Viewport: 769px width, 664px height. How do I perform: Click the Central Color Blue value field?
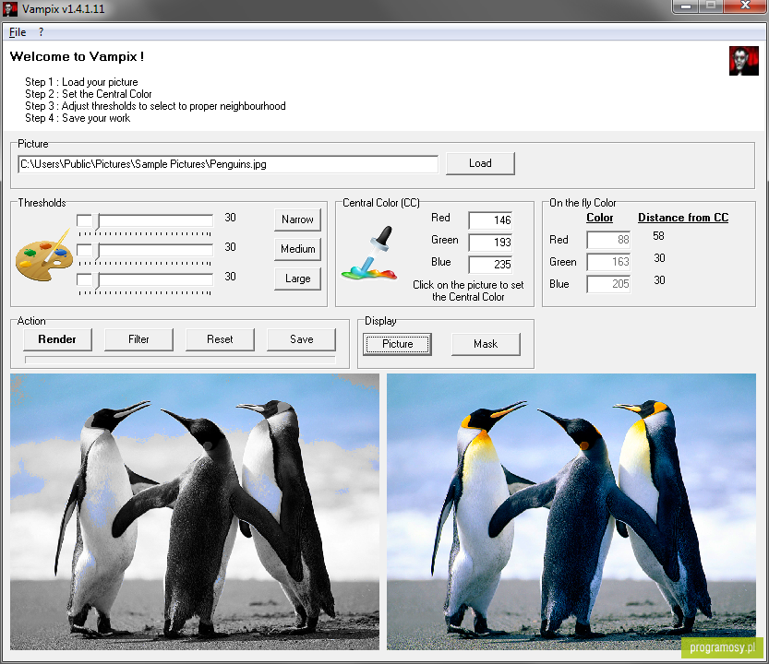coord(490,265)
